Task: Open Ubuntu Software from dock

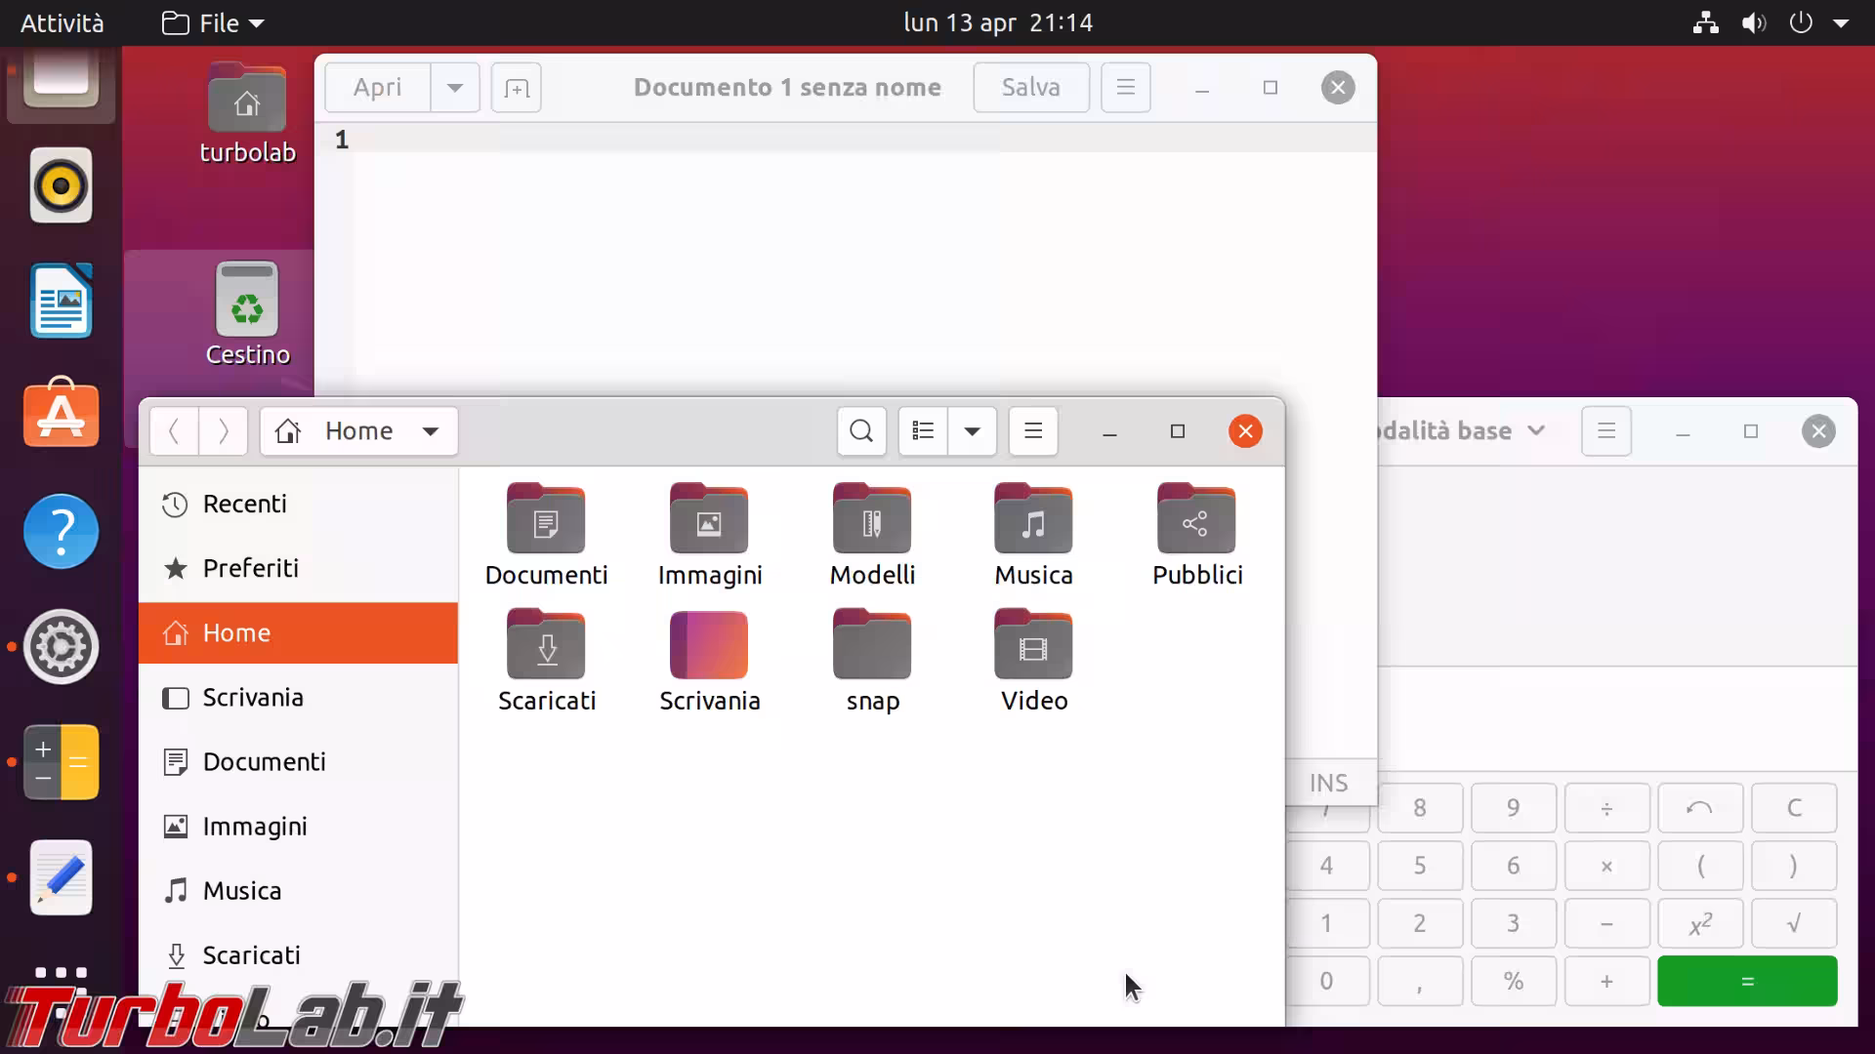Action: (61, 415)
